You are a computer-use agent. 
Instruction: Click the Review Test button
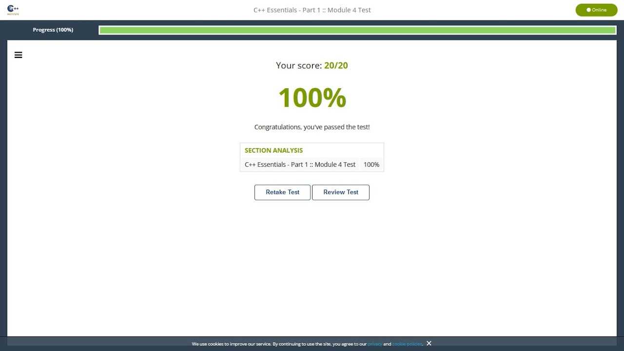[341, 192]
